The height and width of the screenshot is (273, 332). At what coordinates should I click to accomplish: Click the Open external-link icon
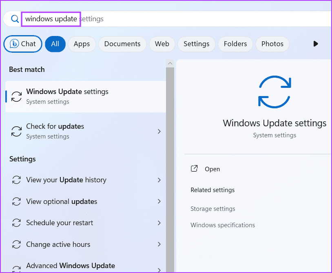pos(194,169)
